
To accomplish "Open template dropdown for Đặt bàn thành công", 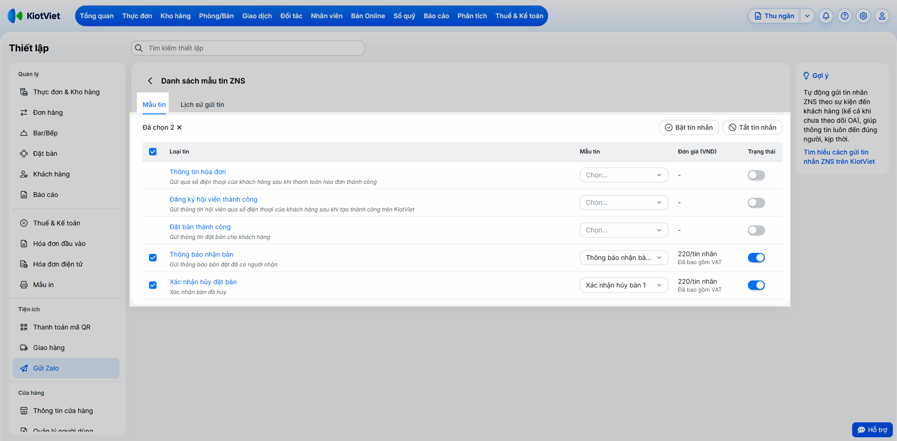I will (x=624, y=230).
